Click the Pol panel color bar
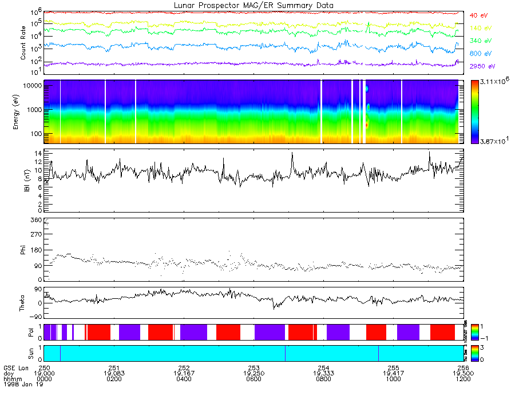This screenshot has height=400, width=515. [x=474, y=332]
